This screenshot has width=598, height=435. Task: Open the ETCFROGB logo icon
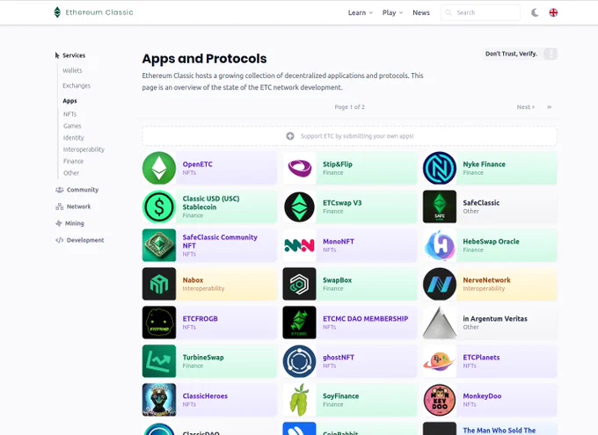[x=159, y=323]
